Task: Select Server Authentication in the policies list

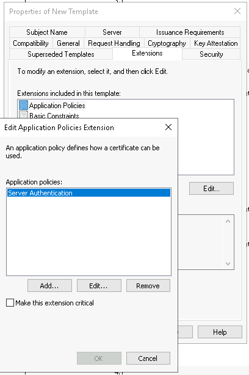Action: 88,193
